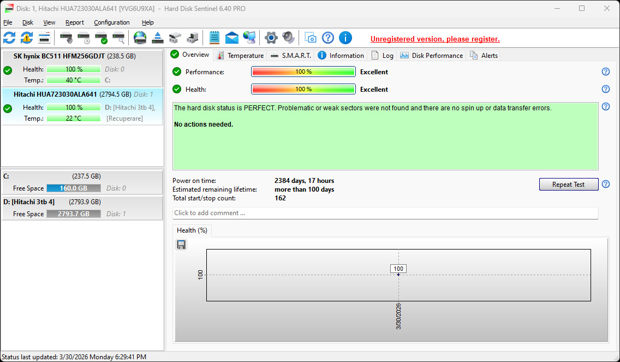The image size is (620, 362).
Task: Click the power on time value 2384 days, 17 hours
Action: (304, 181)
